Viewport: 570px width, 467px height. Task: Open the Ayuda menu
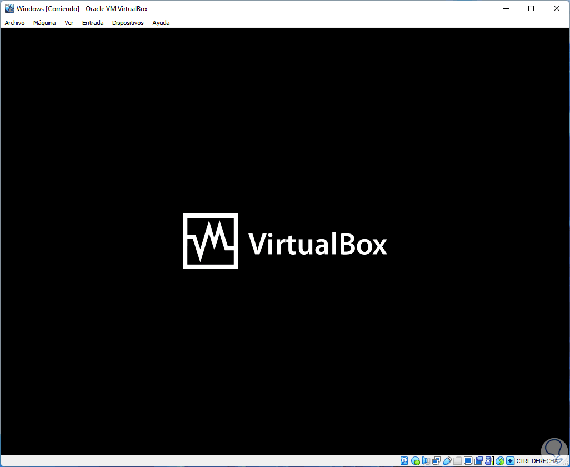tap(161, 23)
